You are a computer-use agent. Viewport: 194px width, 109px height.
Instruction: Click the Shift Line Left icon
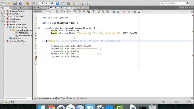coord(114,12)
